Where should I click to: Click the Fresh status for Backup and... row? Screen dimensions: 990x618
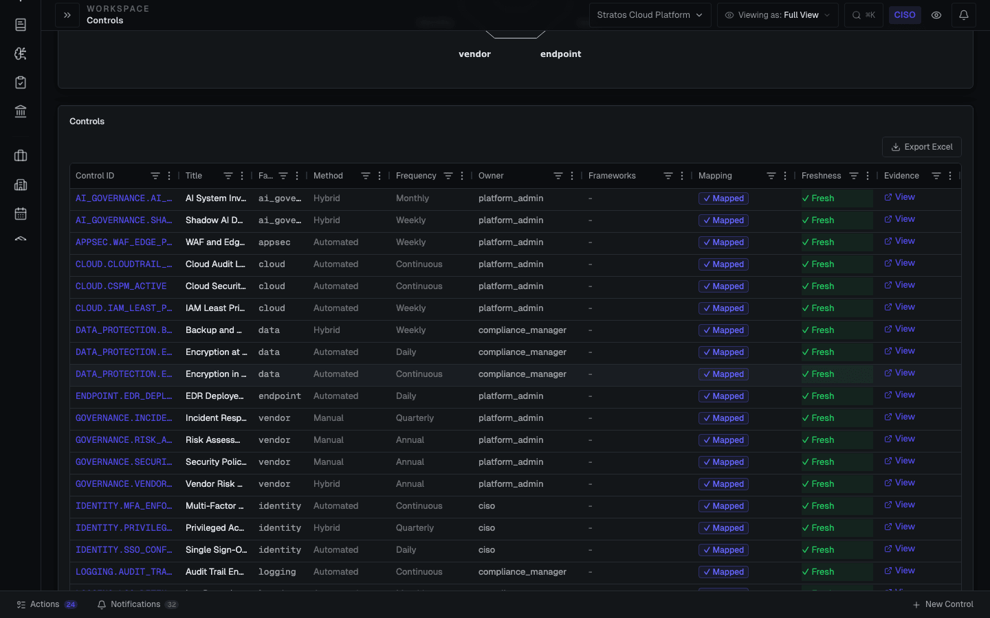(x=837, y=330)
